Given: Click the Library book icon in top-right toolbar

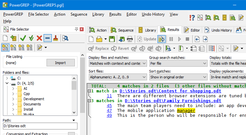Looking at the screenshot, I should point(225,18).
